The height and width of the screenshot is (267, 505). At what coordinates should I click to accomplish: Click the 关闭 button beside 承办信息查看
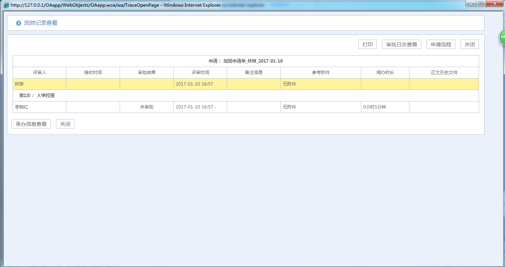click(x=65, y=124)
